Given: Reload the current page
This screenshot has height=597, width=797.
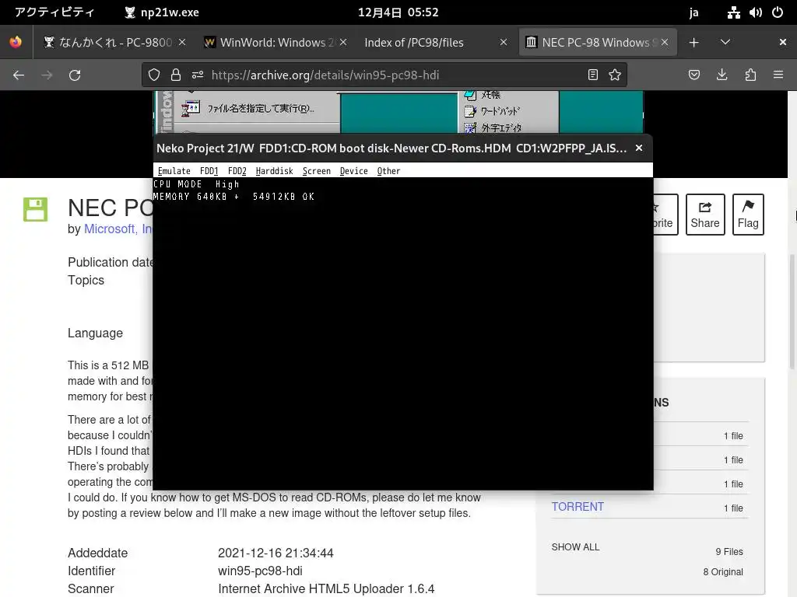Looking at the screenshot, I should [75, 75].
